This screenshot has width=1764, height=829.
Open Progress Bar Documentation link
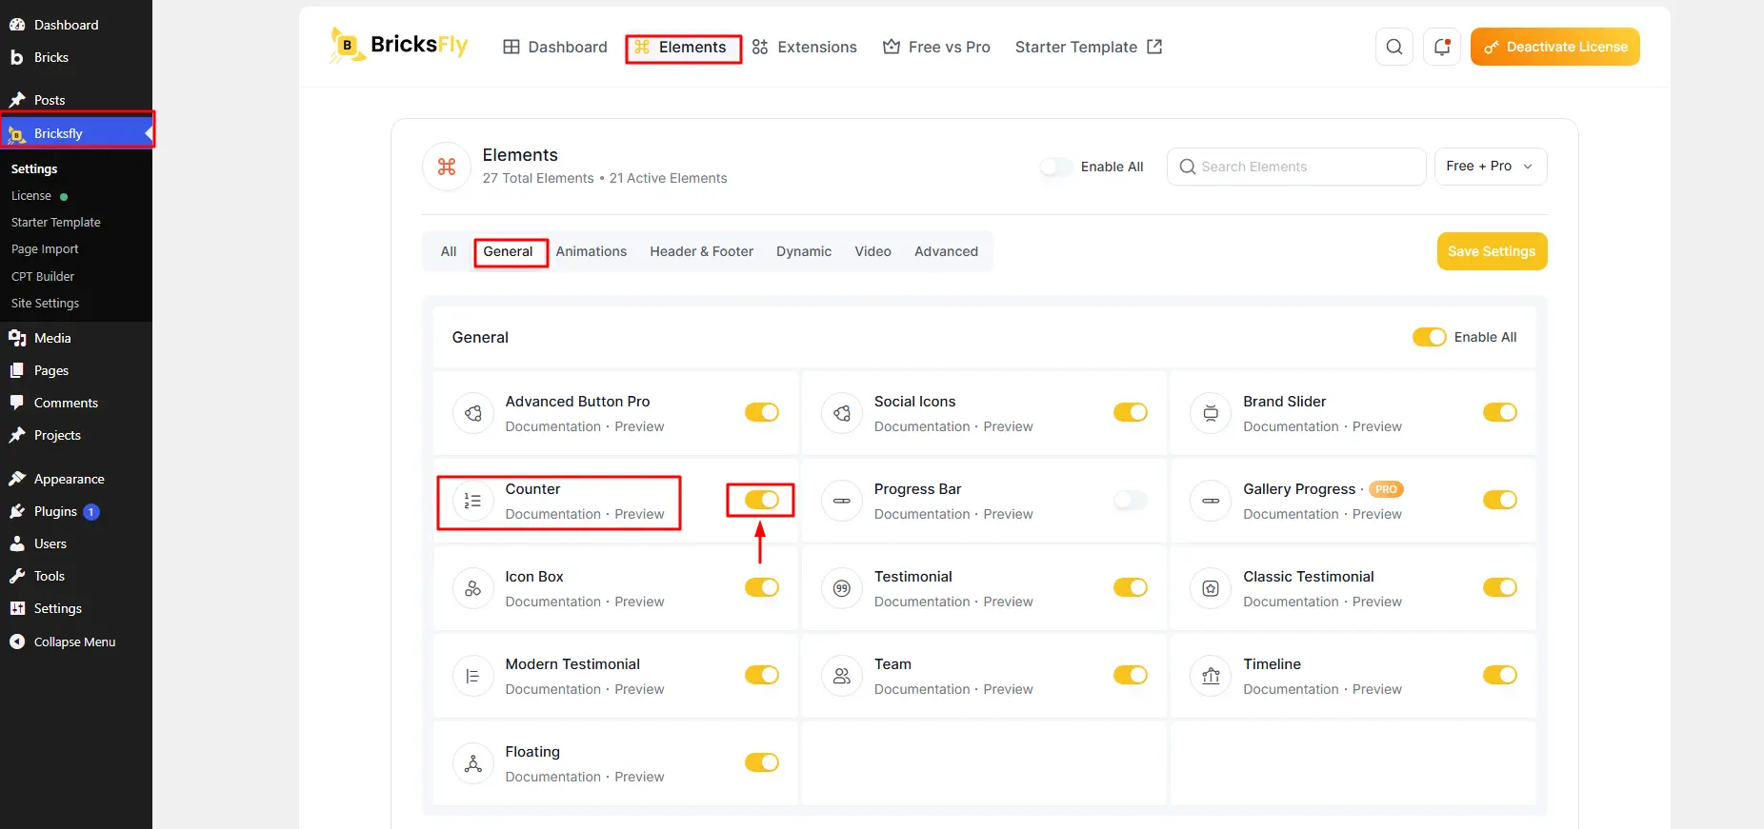click(922, 514)
